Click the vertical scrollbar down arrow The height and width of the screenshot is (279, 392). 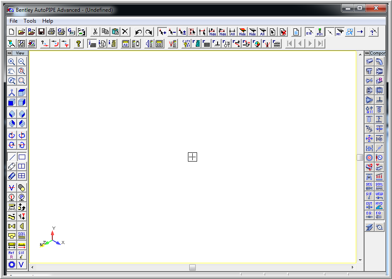[x=360, y=260]
